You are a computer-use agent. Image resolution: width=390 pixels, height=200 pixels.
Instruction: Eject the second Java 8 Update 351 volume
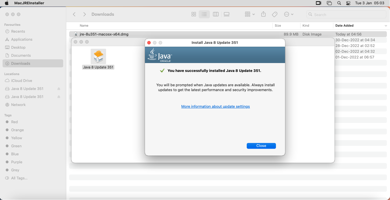(x=59, y=97)
